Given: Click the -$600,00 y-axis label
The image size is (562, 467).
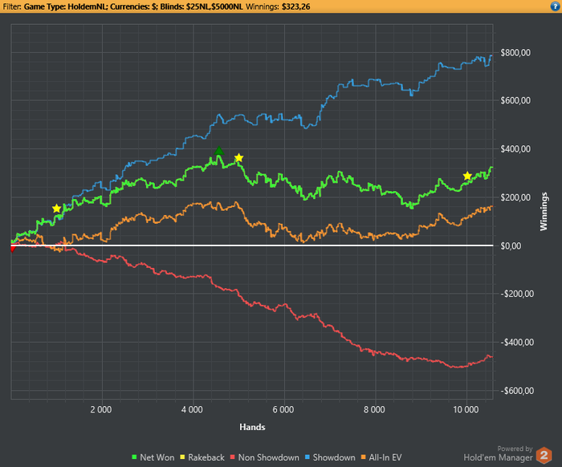Looking at the screenshot, I should pyautogui.click(x=517, y=391).
